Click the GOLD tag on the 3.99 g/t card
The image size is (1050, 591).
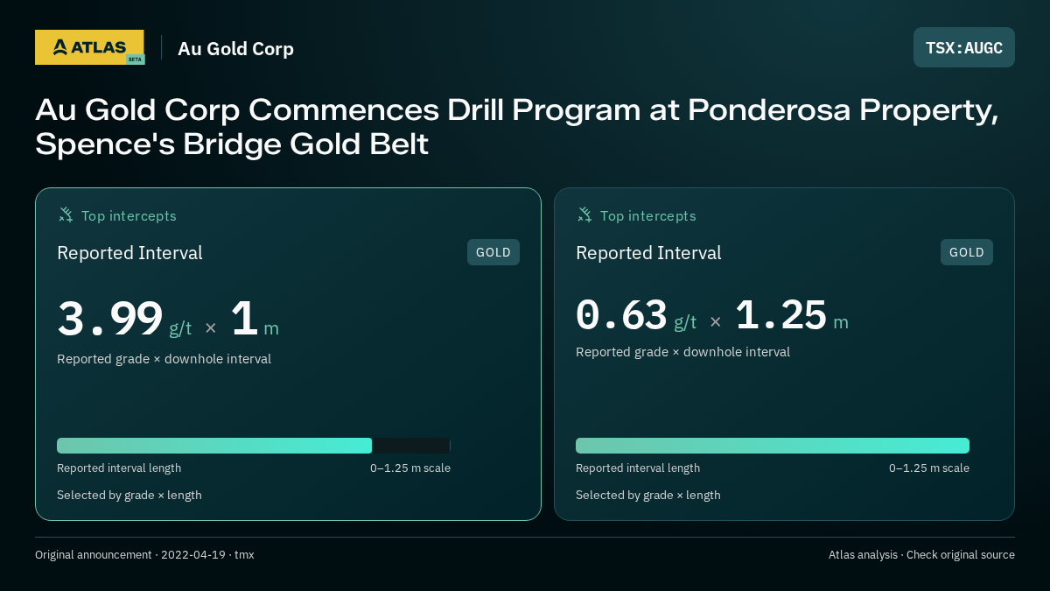pos(493,252)
